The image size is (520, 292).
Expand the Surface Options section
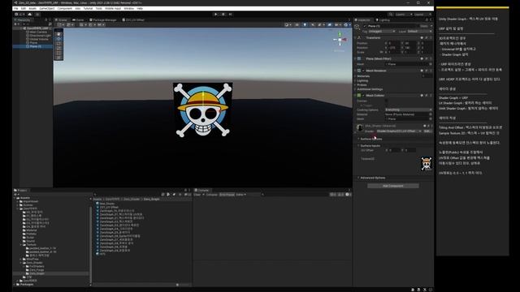click(370, 139)
